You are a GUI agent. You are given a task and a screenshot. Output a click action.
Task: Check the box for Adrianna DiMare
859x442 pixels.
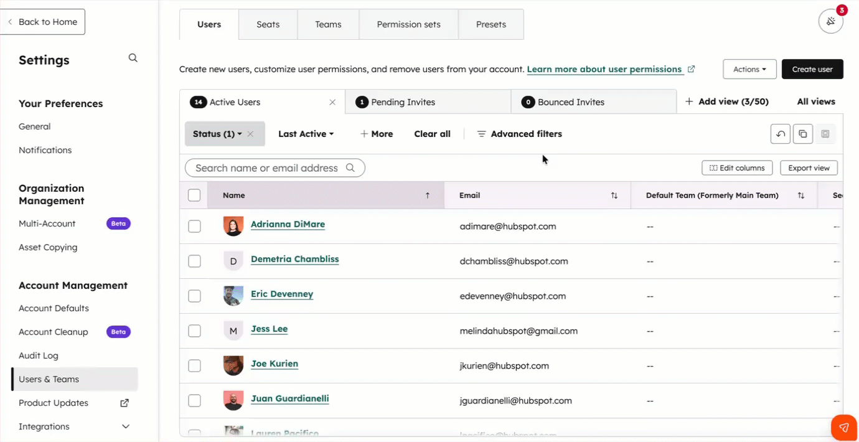click(194, 227)
